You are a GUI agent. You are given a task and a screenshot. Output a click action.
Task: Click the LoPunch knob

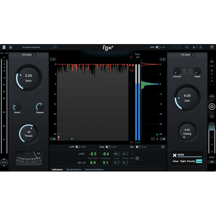177,71
